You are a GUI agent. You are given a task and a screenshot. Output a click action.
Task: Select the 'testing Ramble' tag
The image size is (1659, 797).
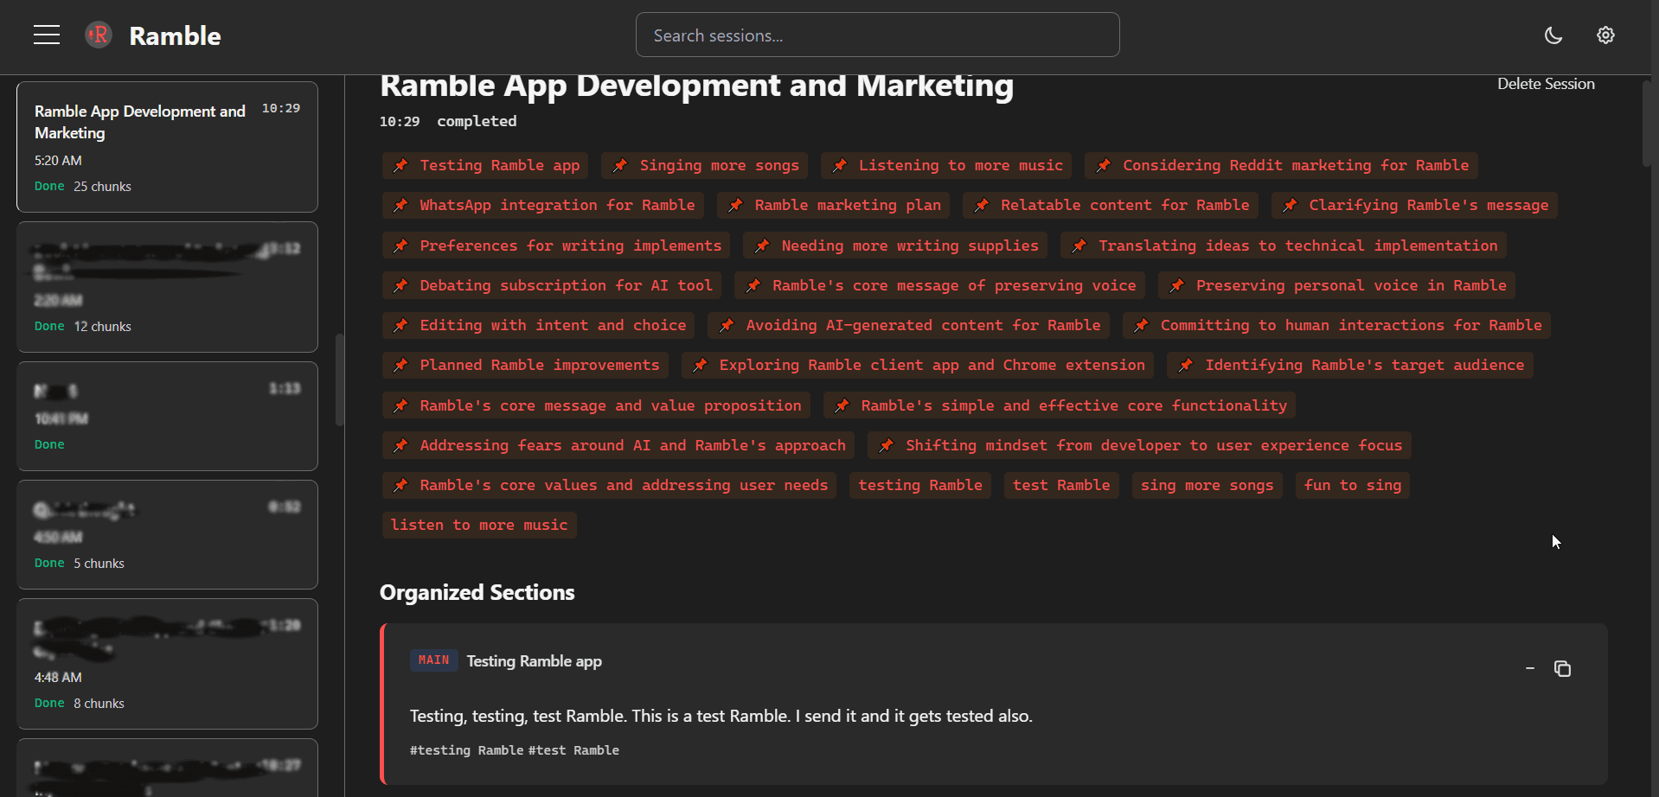tap(919, 485)
